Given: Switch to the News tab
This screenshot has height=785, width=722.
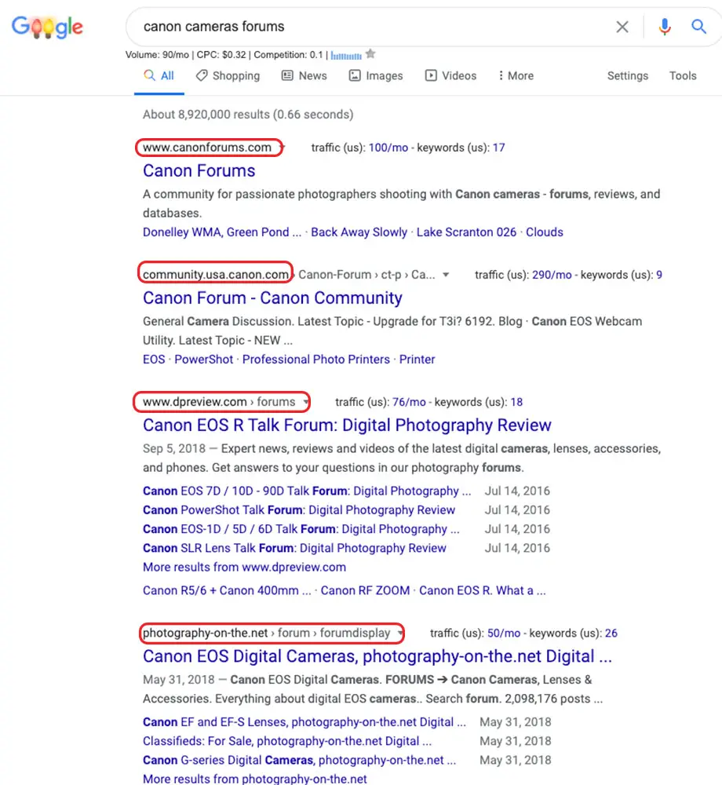Looking at the screenshot, I should pyautogui.click(x=304, y=75).
